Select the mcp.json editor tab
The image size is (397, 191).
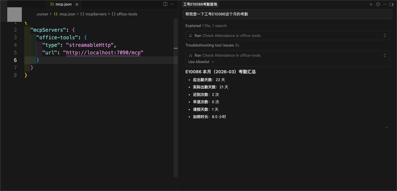63,4
